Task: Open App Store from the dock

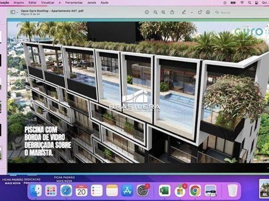Action: 127,191
